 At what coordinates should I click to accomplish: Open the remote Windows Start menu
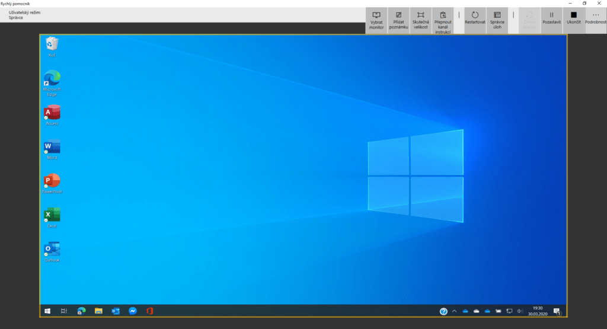47,311
